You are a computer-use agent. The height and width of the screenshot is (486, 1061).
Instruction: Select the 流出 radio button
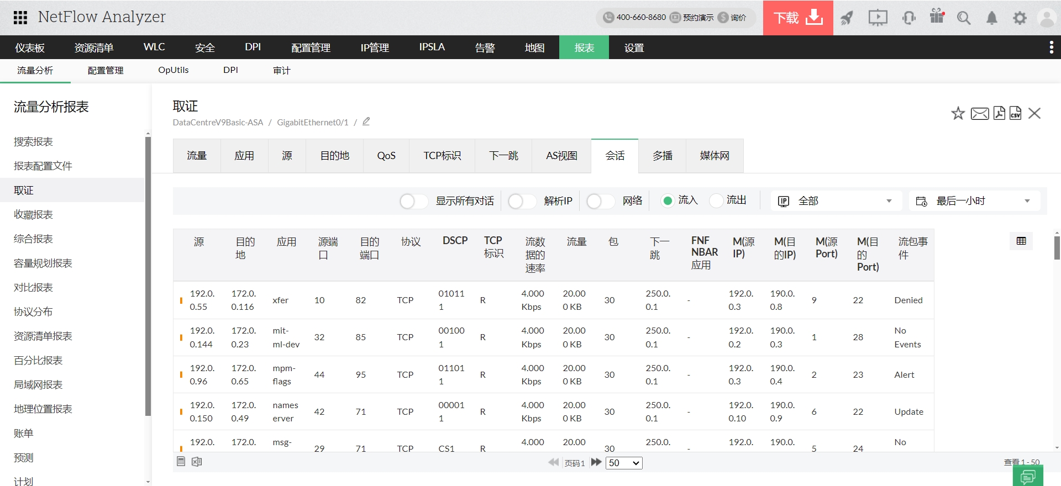[716, 200]
